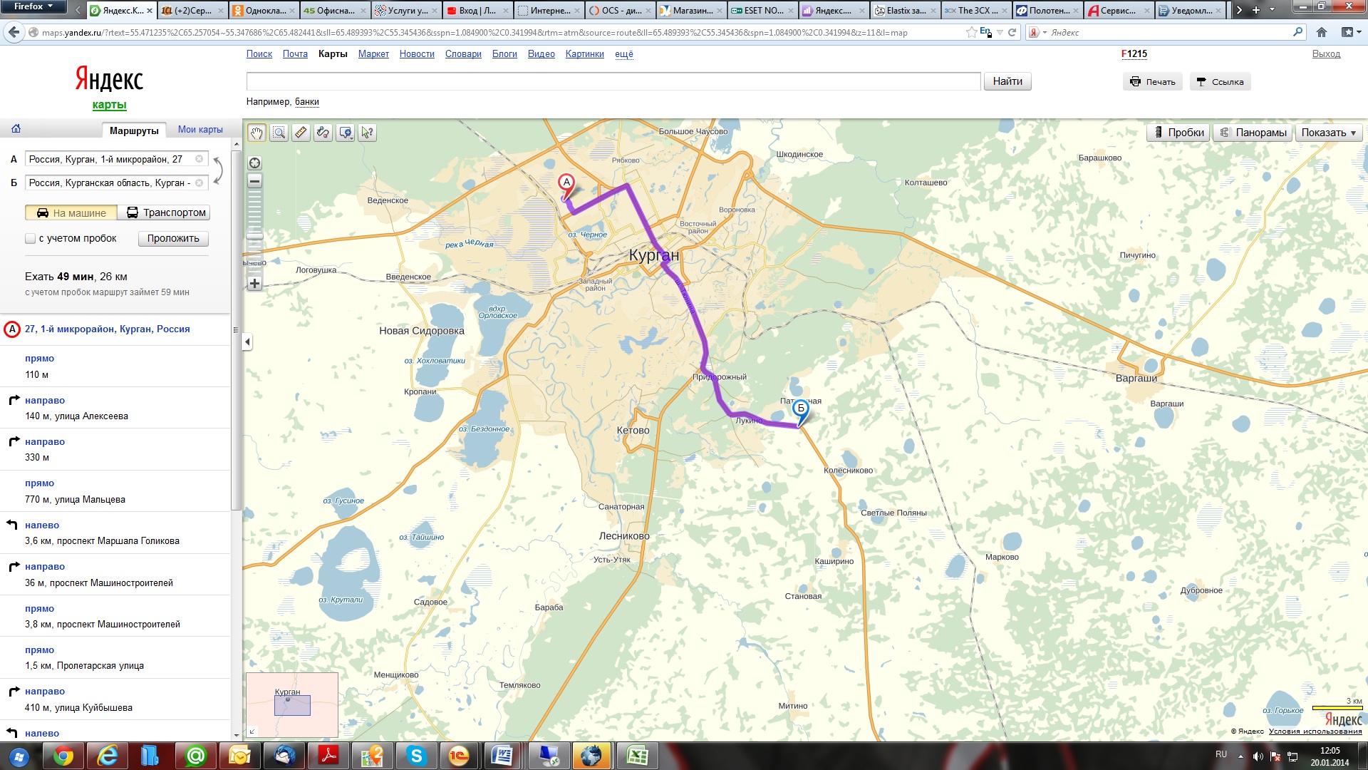Open the Показать dropdown
The image size is (1368, 770).
(x=1328, y=133)
